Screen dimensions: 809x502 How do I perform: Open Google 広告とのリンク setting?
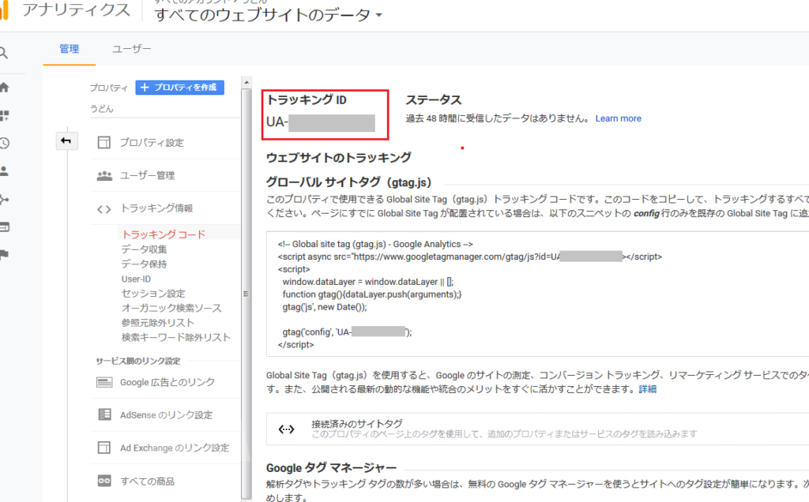pyautogui.click(x=167, y=383)
